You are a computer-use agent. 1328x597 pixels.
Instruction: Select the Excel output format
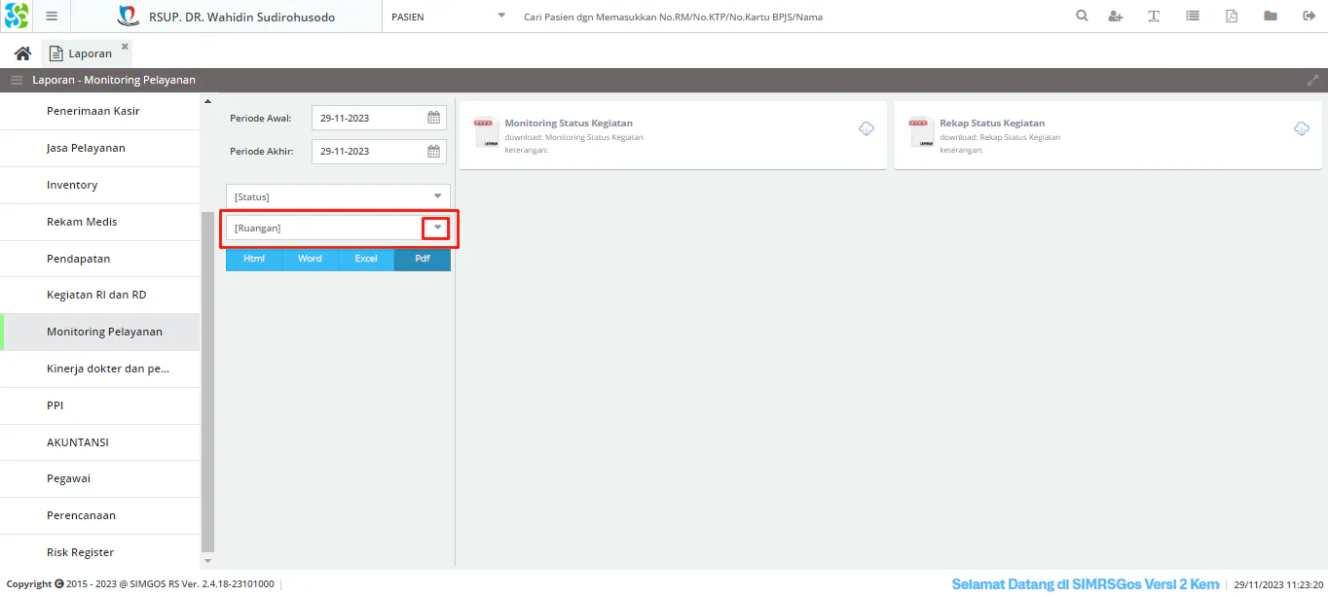point(366,260)
